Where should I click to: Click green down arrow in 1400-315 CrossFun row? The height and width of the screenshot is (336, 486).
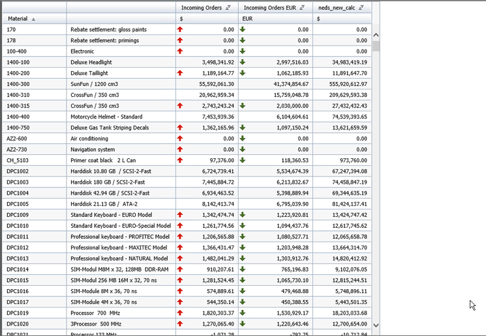pos(243,105)
